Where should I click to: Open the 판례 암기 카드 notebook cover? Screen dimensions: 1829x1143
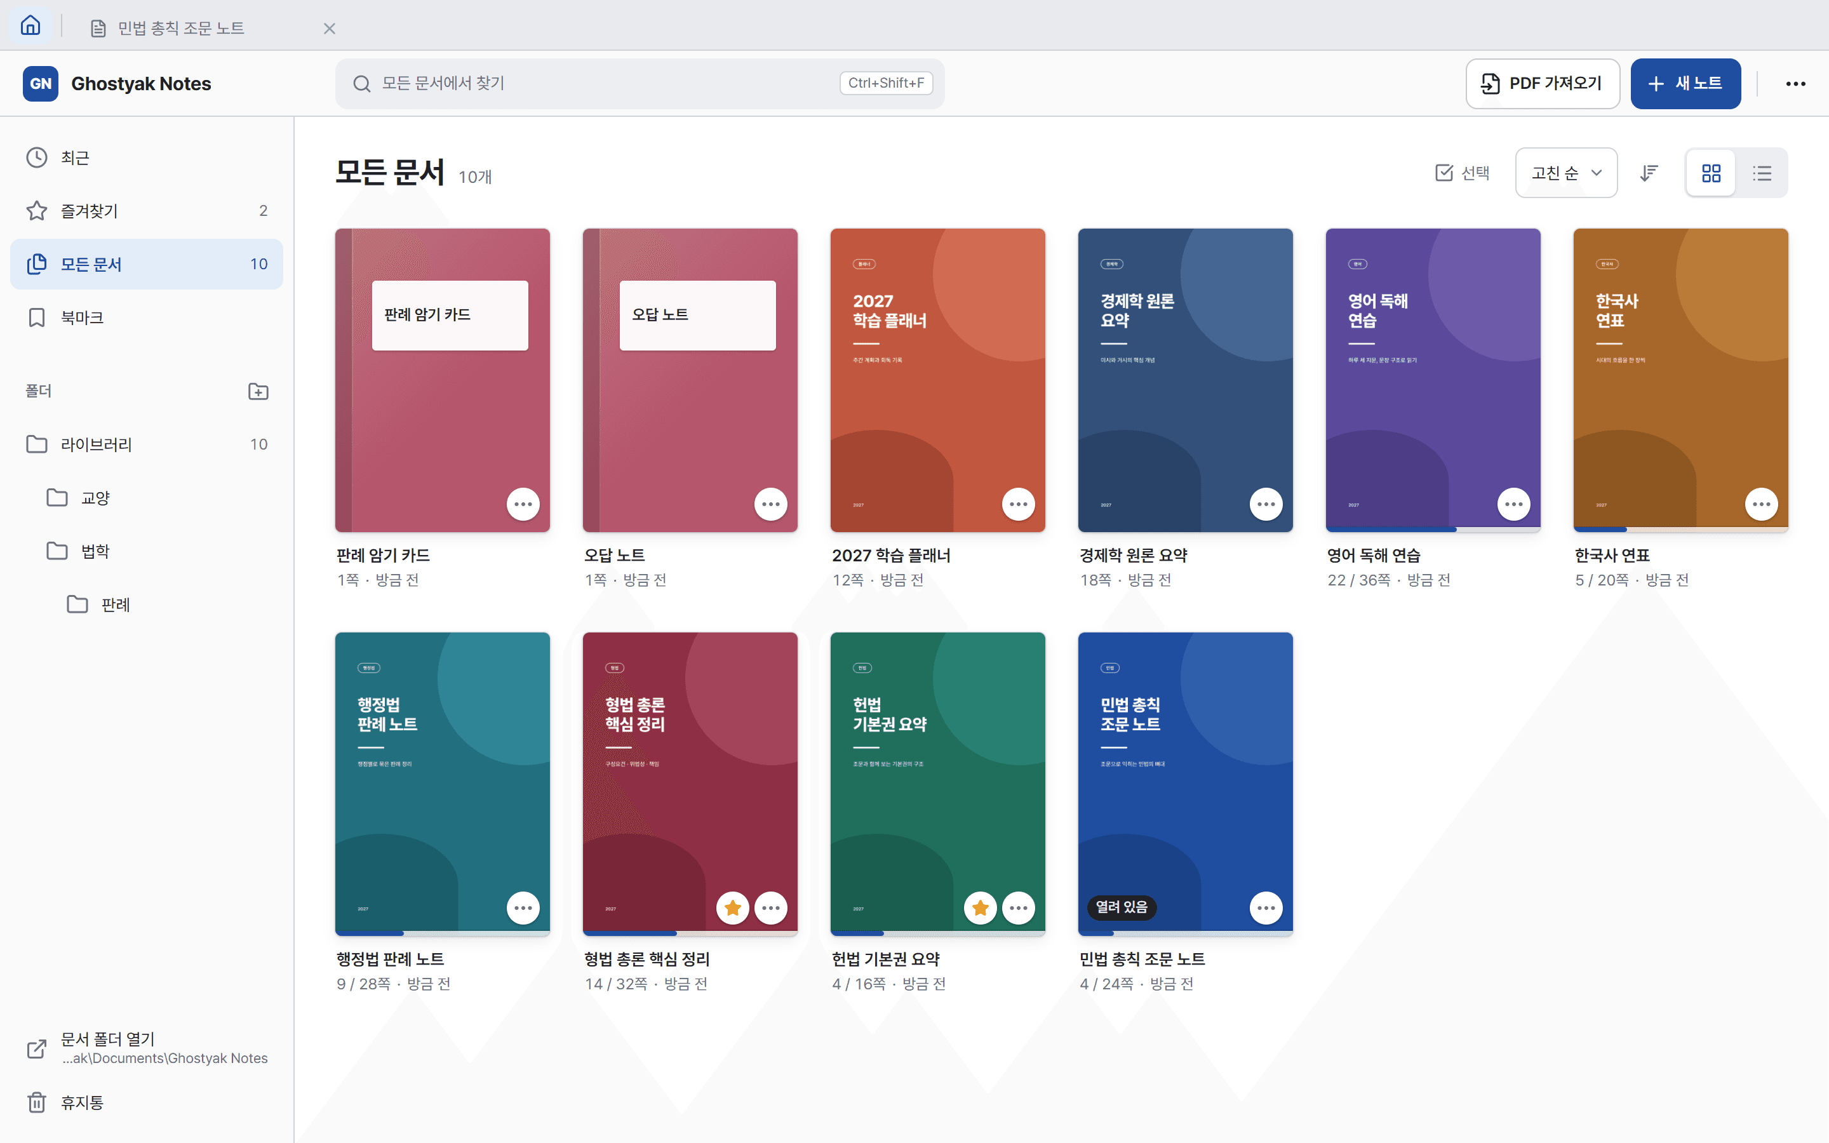(x=443, y=380)
